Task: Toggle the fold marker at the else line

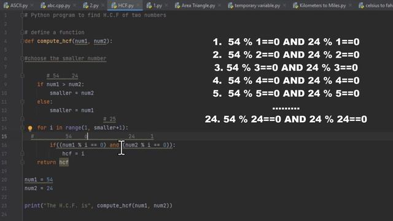Action: (x=22, y=102)
